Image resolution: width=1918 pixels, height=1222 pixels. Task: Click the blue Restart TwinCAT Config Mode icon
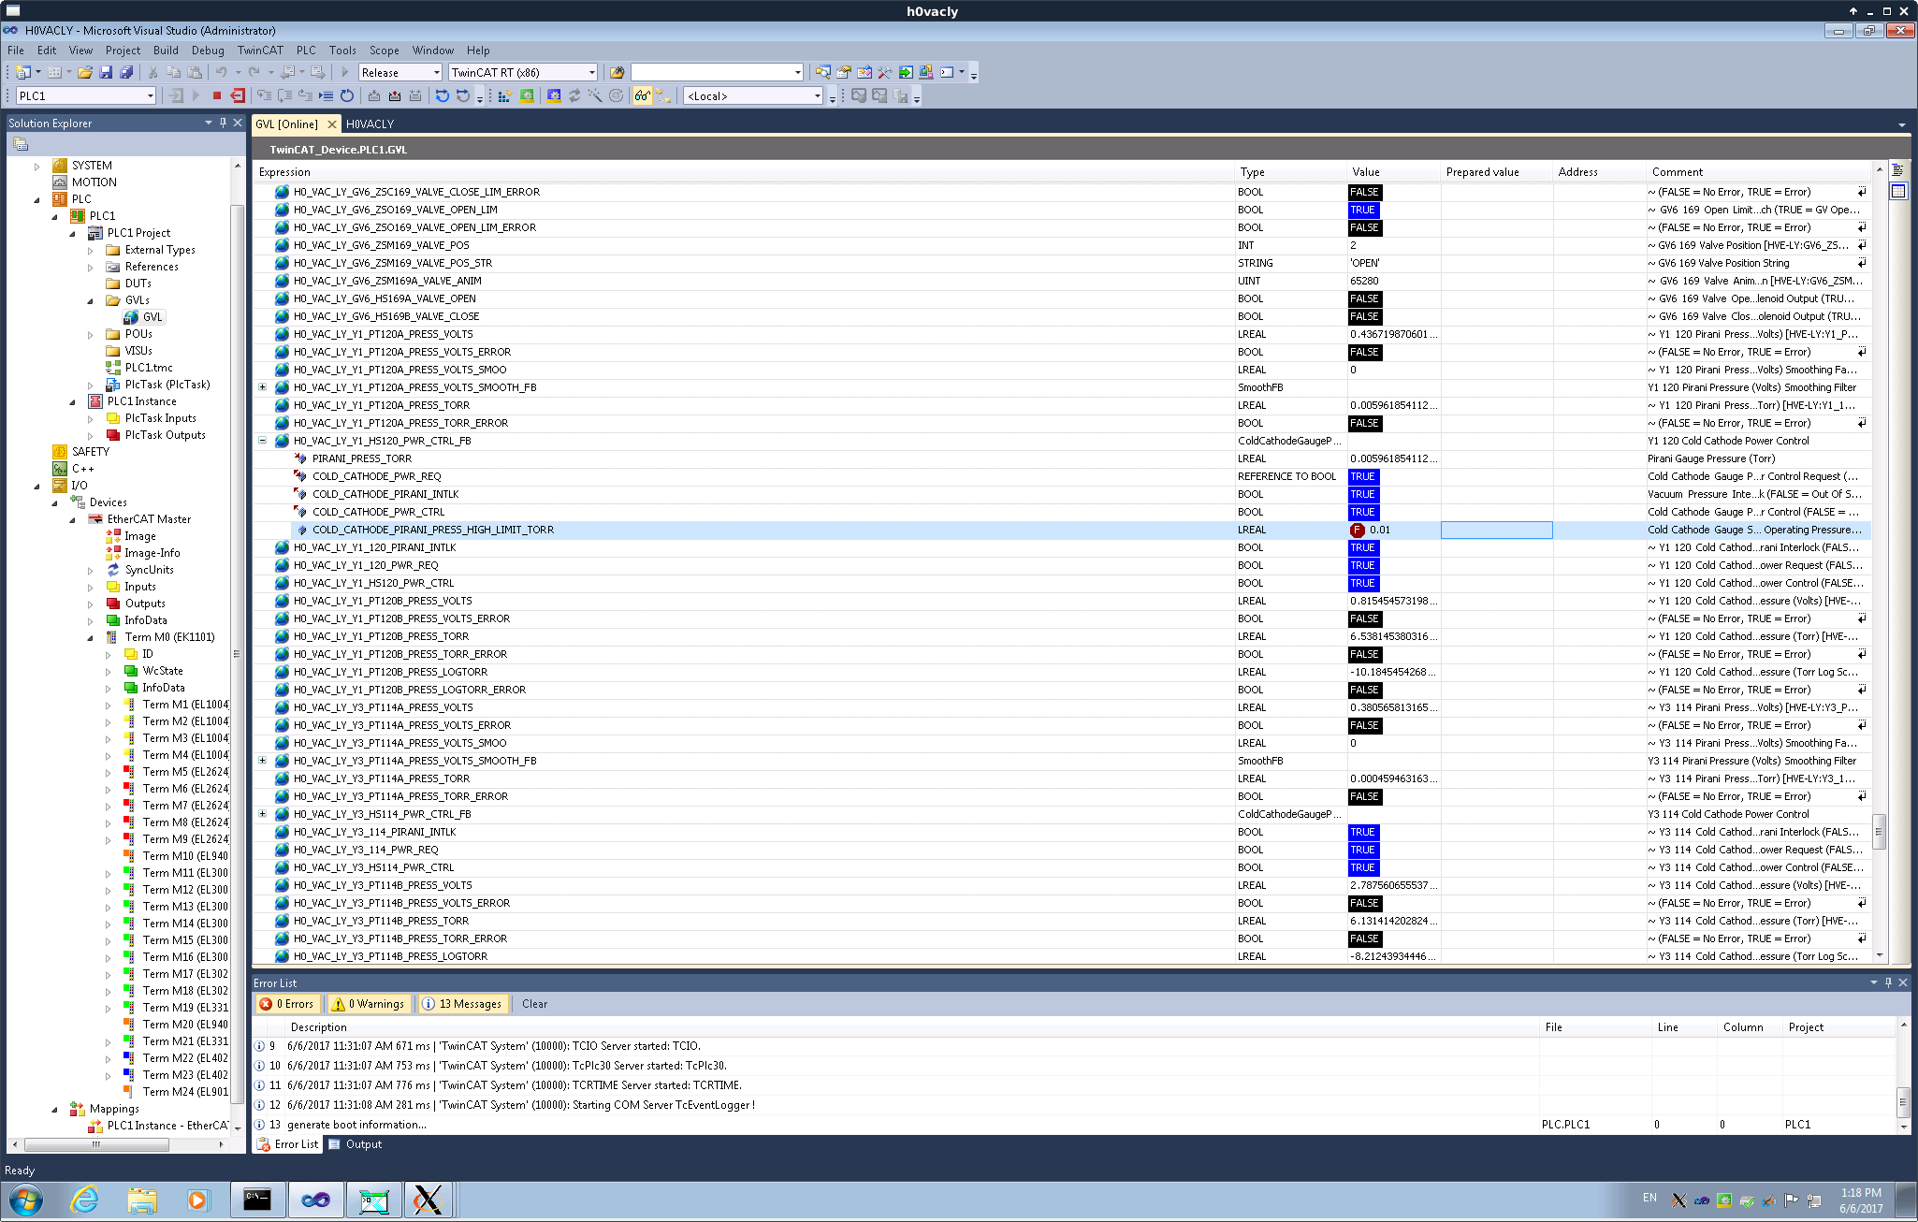click(x=554, y=95)
